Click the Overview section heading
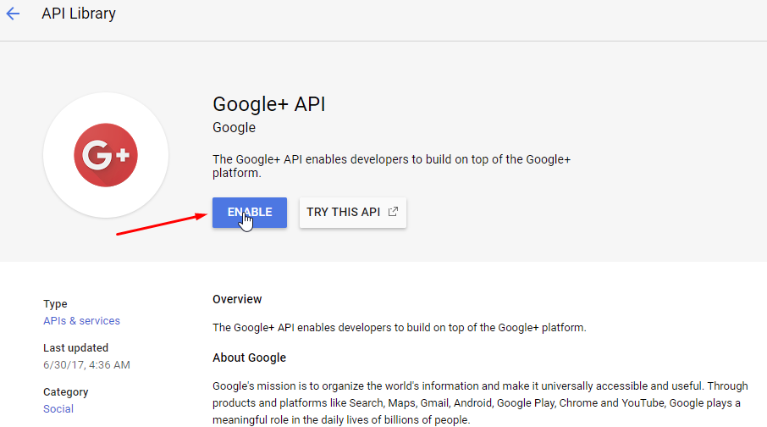Screen dimensions: 767x427 pos(237,299)
